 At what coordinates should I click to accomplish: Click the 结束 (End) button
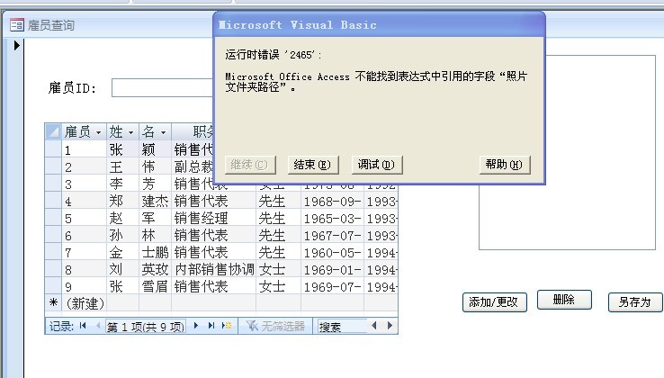click(x=313, y=165)
